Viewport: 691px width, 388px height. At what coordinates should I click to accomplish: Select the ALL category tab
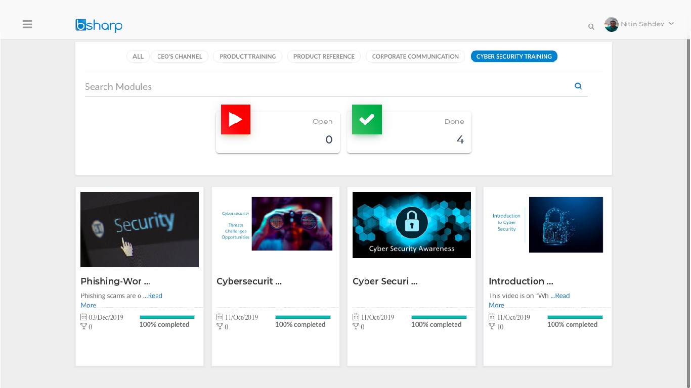pyautogui.click(x=138, y=57)
